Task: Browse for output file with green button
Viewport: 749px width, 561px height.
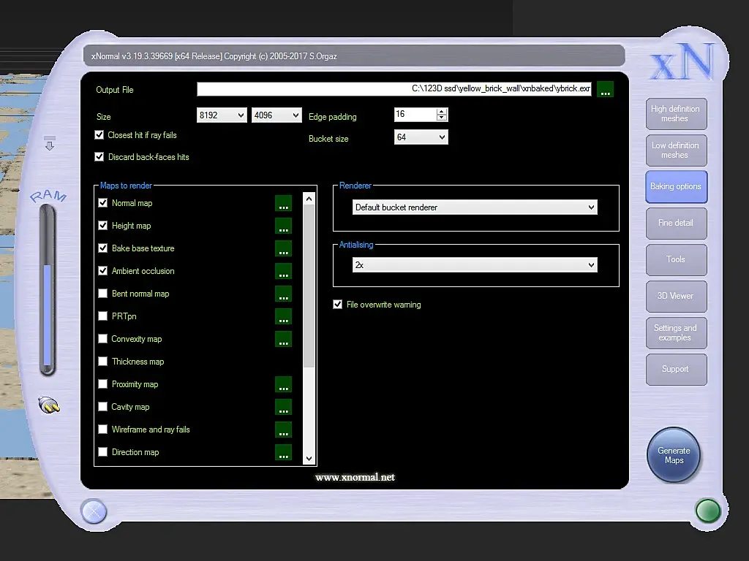Action: pos(605,89)
